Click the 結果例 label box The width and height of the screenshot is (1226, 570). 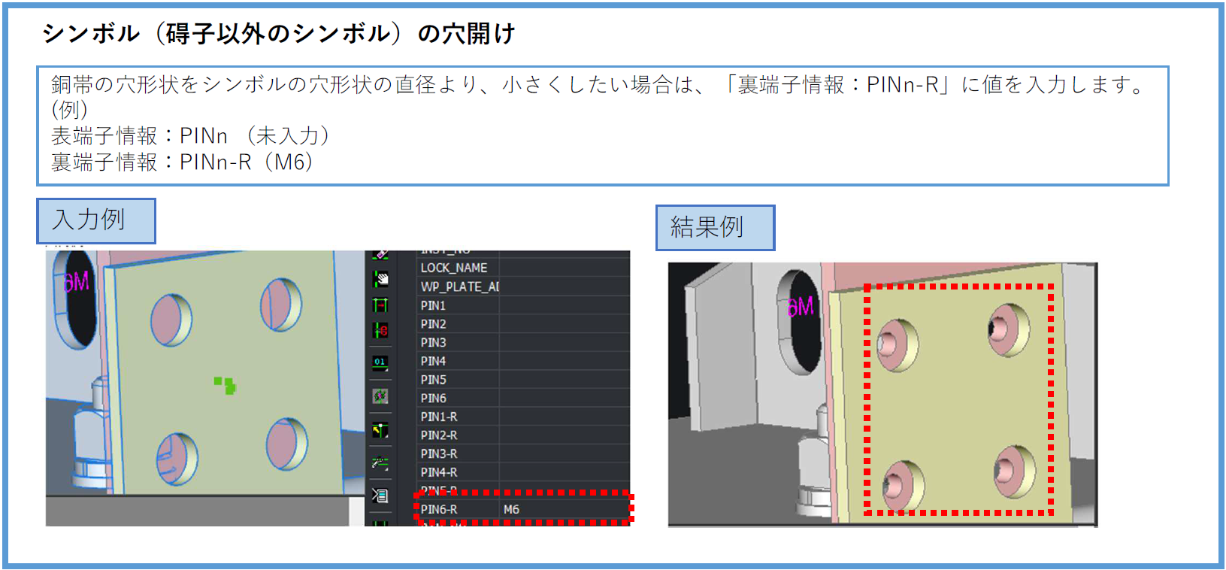click(715, 227)
